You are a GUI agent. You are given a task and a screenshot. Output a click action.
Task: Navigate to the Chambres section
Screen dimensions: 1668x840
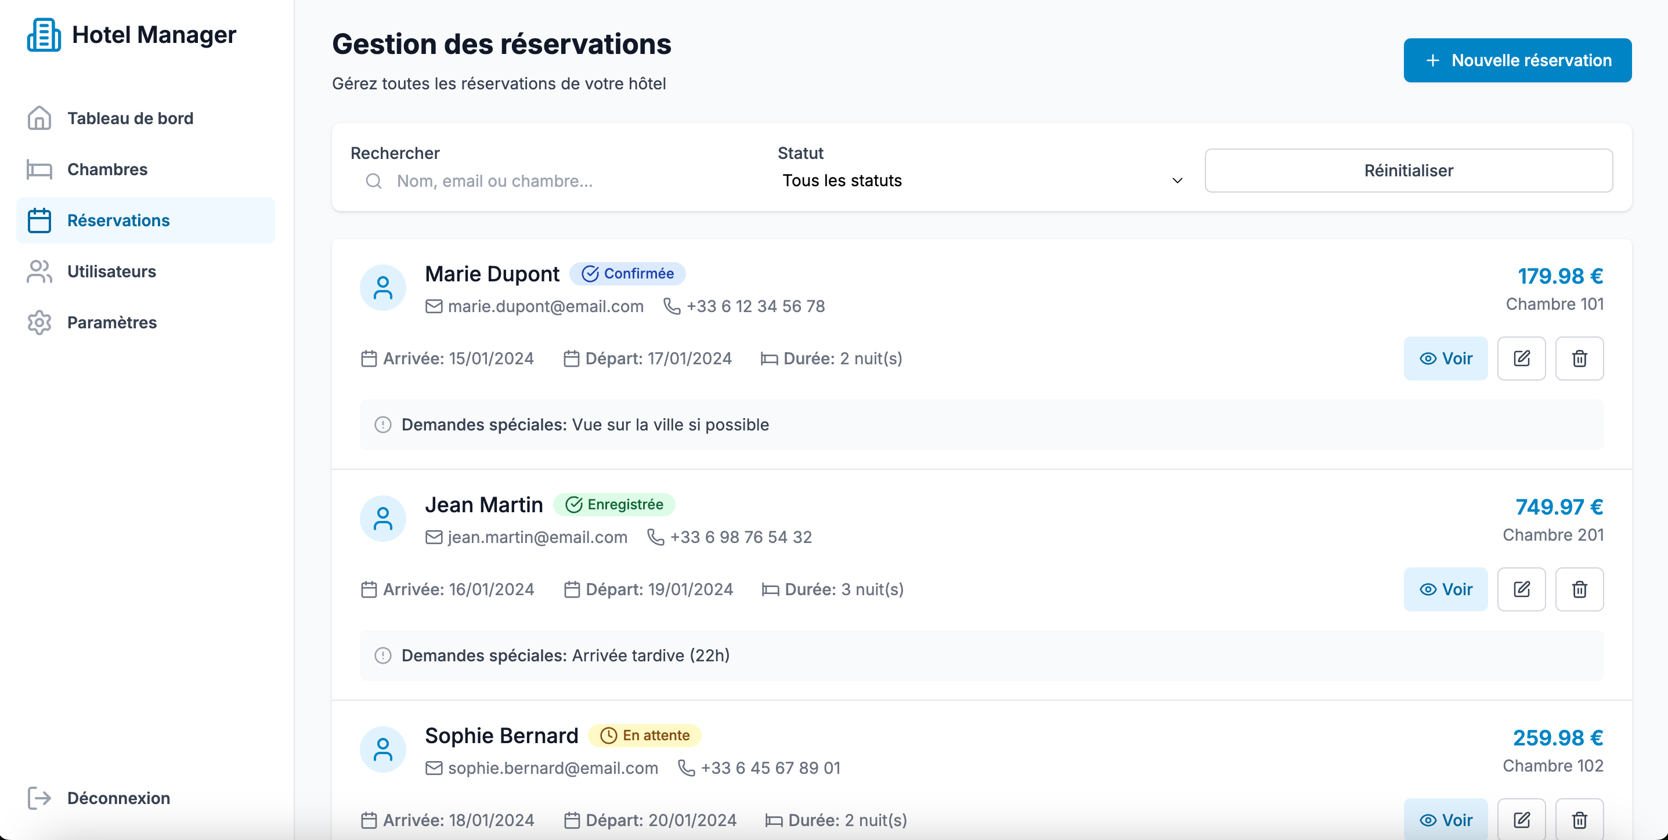coord(107,169)
